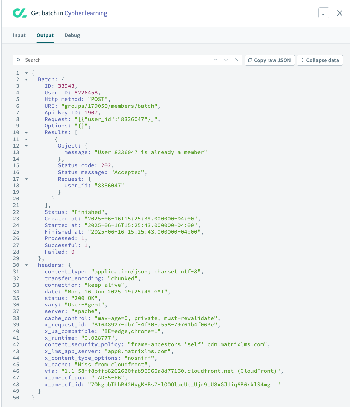Click the Created at timestamp value

point(141,219)
